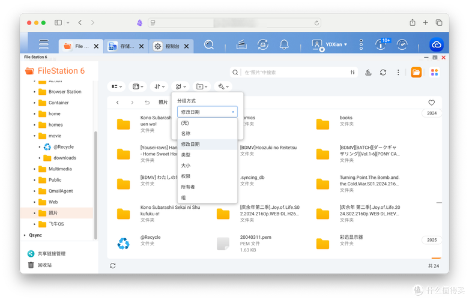Open the notification bell

[x=284, y=45]
